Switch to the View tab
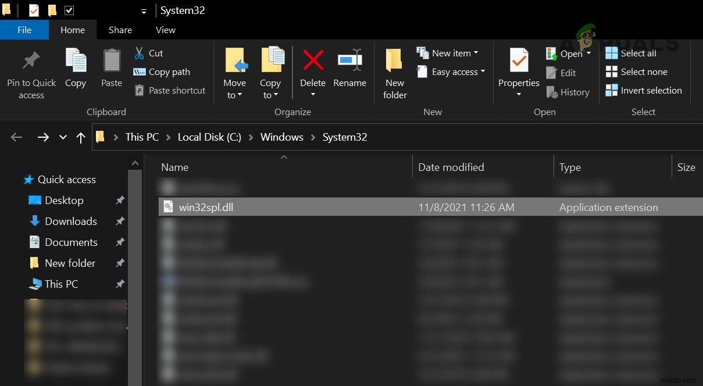This screenshot has height=386, width=703. [x=165, y=30]
